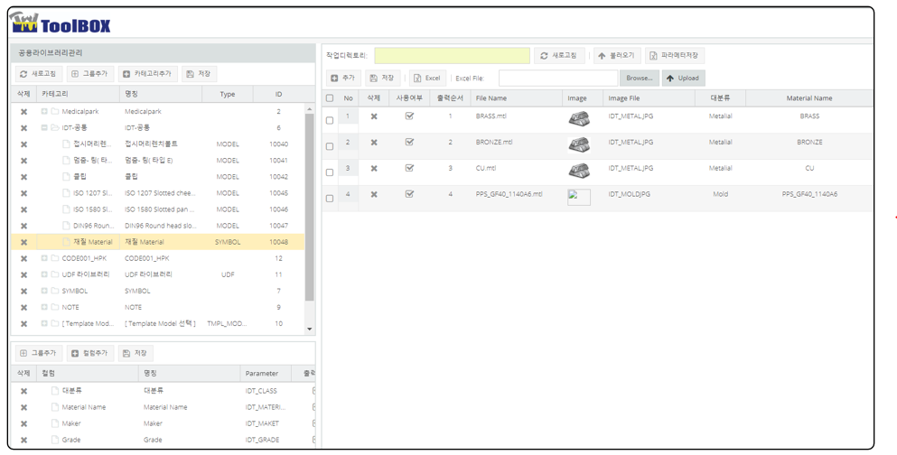This screenshot has width=897, height=455.
Task: Select the row checkbox for CU.mtl
Action: click(330, 172)
